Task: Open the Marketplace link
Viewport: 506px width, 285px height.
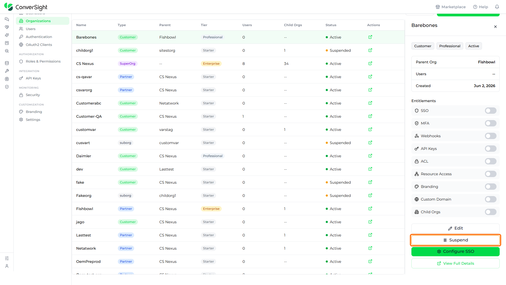Action: 451,7
